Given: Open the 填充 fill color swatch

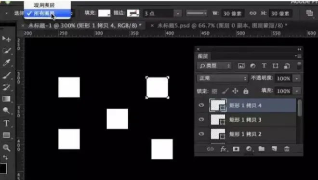Looking at the screenshot, I should (104, 13).
